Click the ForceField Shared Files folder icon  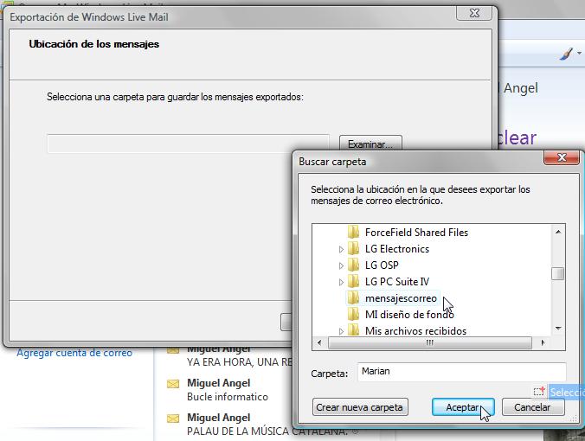click(353, 232)
